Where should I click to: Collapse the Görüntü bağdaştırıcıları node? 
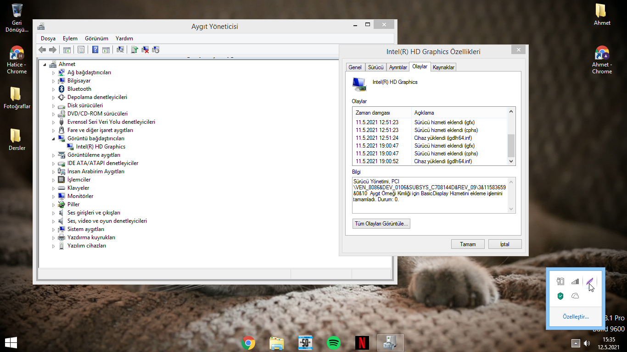(x=53, y=138)
